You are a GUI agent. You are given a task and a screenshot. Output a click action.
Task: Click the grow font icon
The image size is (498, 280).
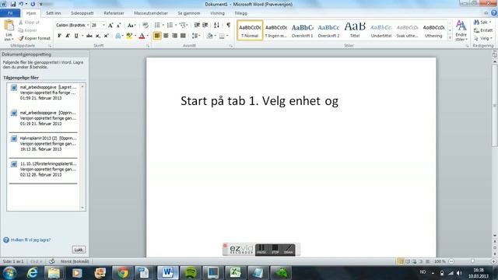[110, 25]
